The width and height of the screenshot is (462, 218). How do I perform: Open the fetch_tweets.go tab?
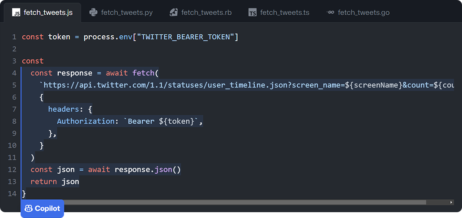point(358,13)
